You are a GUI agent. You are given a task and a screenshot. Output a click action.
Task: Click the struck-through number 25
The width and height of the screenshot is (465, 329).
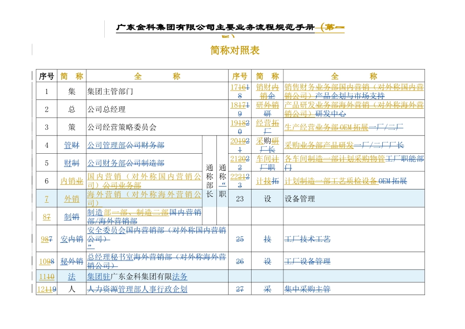pos(240,239)
